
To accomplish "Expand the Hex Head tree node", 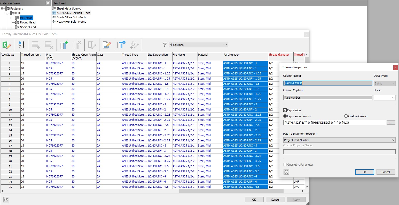I will coord(11,18).
